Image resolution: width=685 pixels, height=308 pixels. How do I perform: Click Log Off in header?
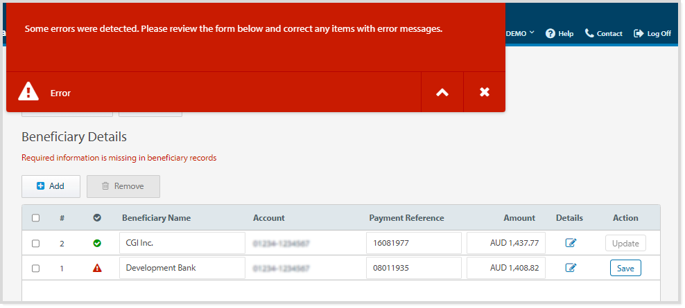[652, 33]
